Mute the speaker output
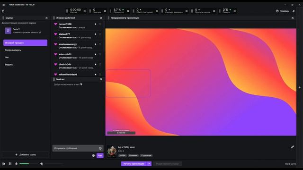 42,164
